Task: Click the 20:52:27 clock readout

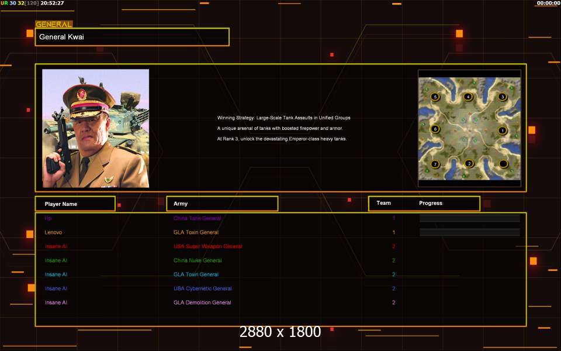Action: [52, 3]
